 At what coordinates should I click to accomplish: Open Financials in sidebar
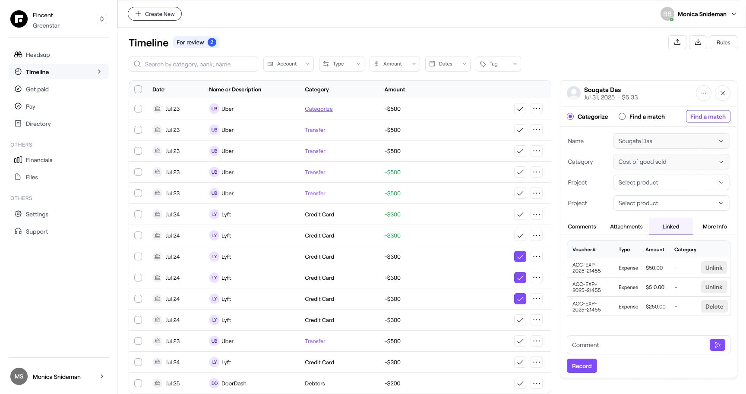[59, 160]
